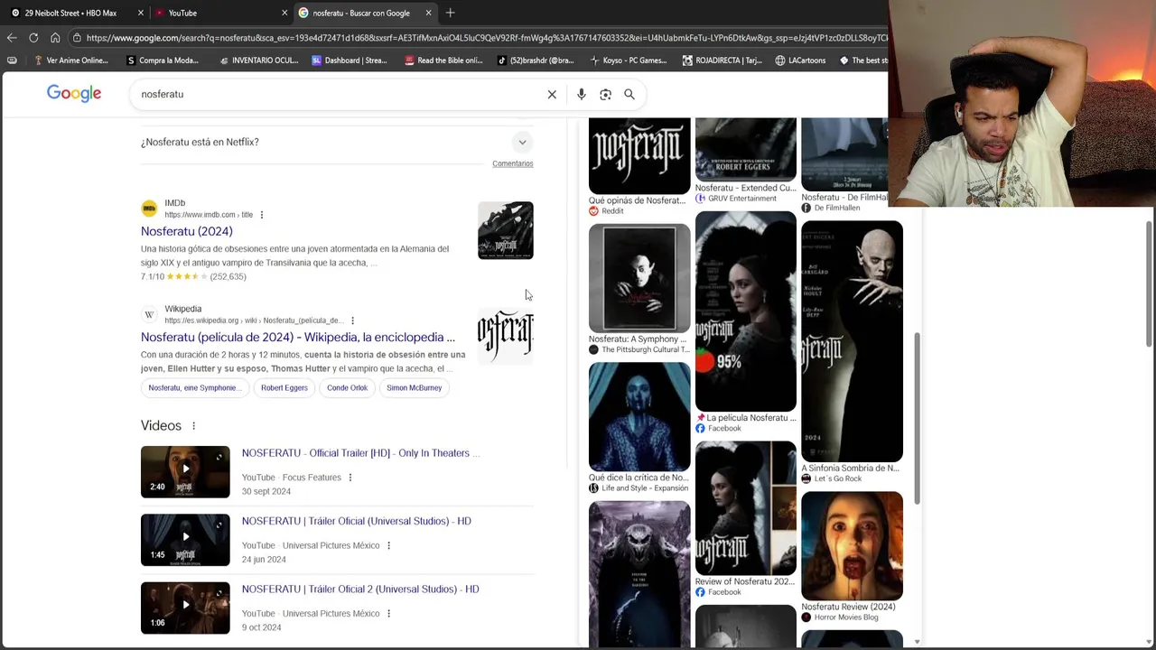Open Wikipedia result options three-dot menu
The width and height of the screenshot is (1156, 650).
tap(352, 320)
